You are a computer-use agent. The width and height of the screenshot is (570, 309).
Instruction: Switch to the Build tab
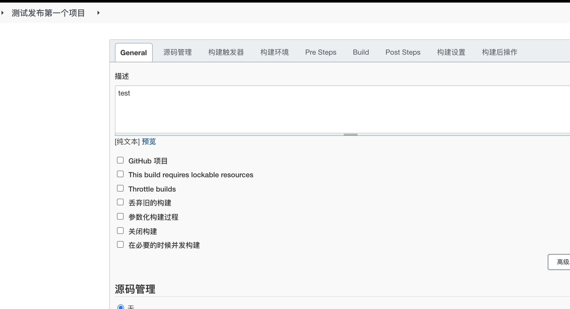[x=361, y=52]
